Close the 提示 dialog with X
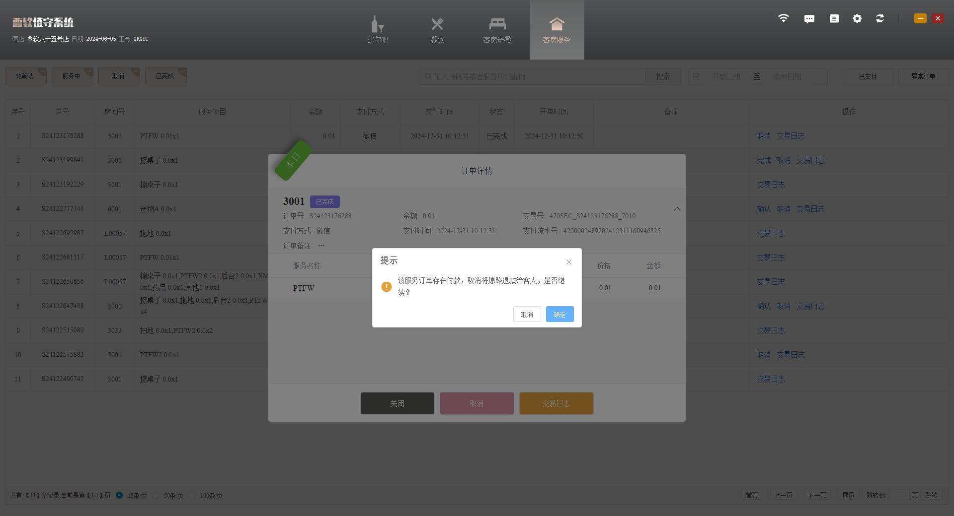This screenshot has height=516, width=954. coord(569,262)
